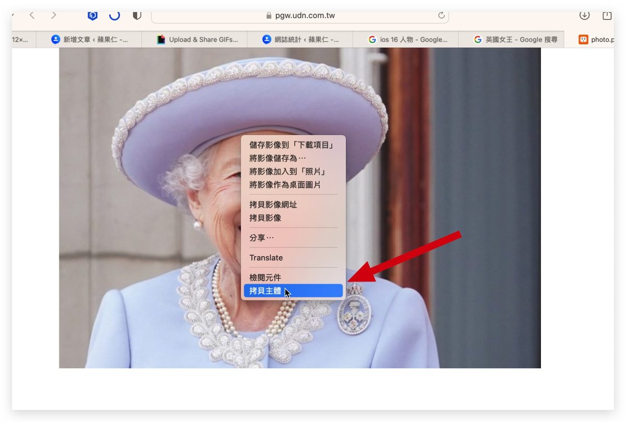Open the 網誌統計 tab

tap(300, 39)
